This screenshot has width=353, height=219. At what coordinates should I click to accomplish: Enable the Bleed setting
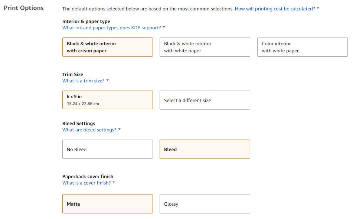(205, 149)
